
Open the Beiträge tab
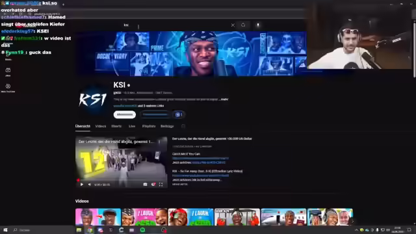click(167, 126)
